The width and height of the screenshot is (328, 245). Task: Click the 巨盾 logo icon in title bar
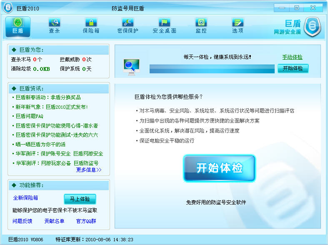point(8,8)
